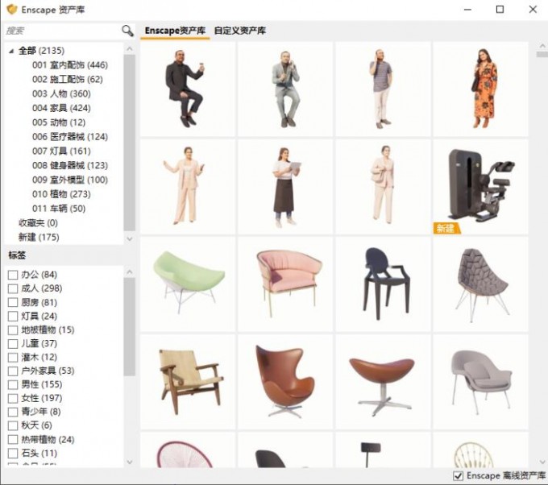The image size is (548, 485).
Task: Select the brown leather egg chair
Action: point(285,382)
